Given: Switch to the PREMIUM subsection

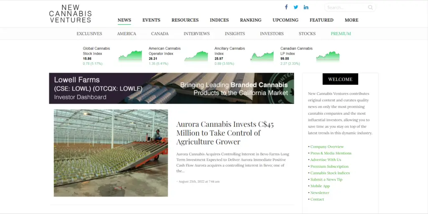Looking at the screenshot, I should [x=341, y=34].
